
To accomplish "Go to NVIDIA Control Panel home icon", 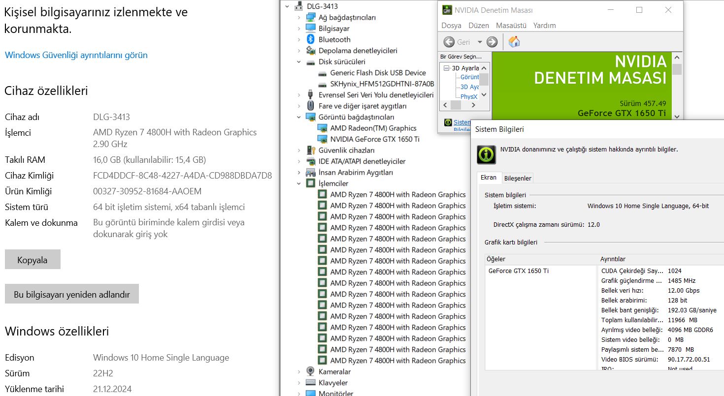I will [x=514, y=41].
